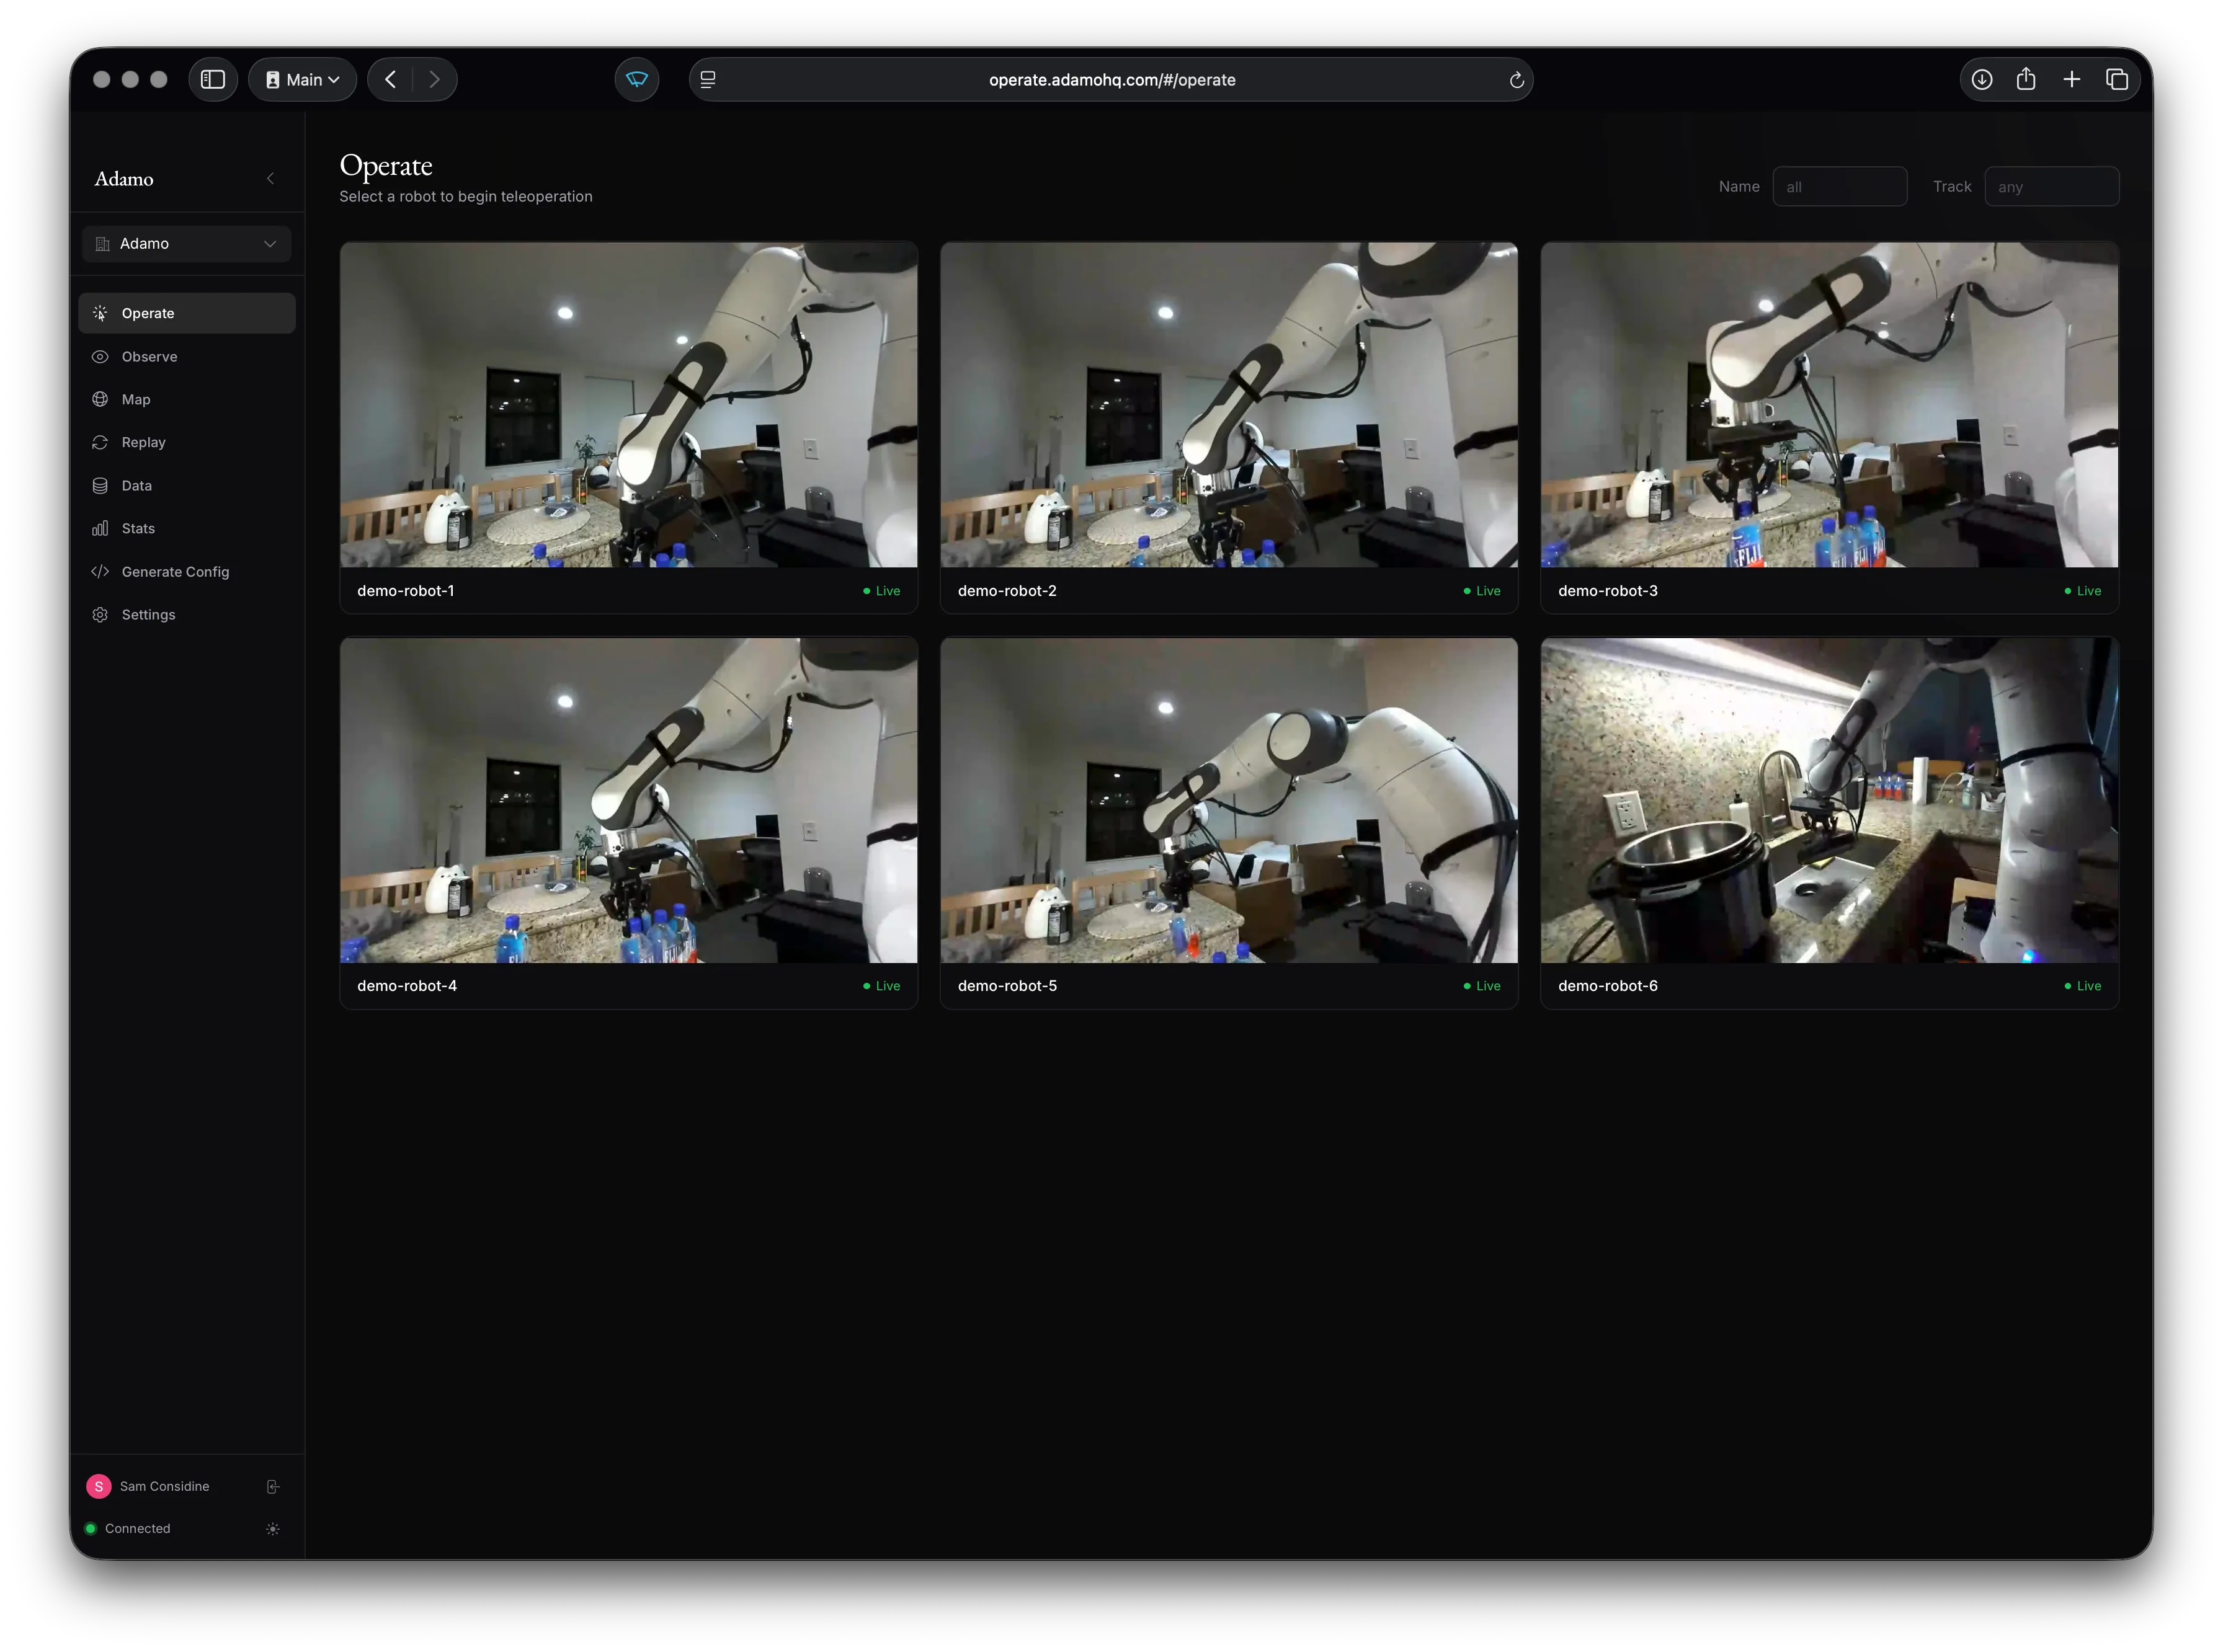
Task: Click the demo-robot-5 name label
Action: coord(1007,985)
